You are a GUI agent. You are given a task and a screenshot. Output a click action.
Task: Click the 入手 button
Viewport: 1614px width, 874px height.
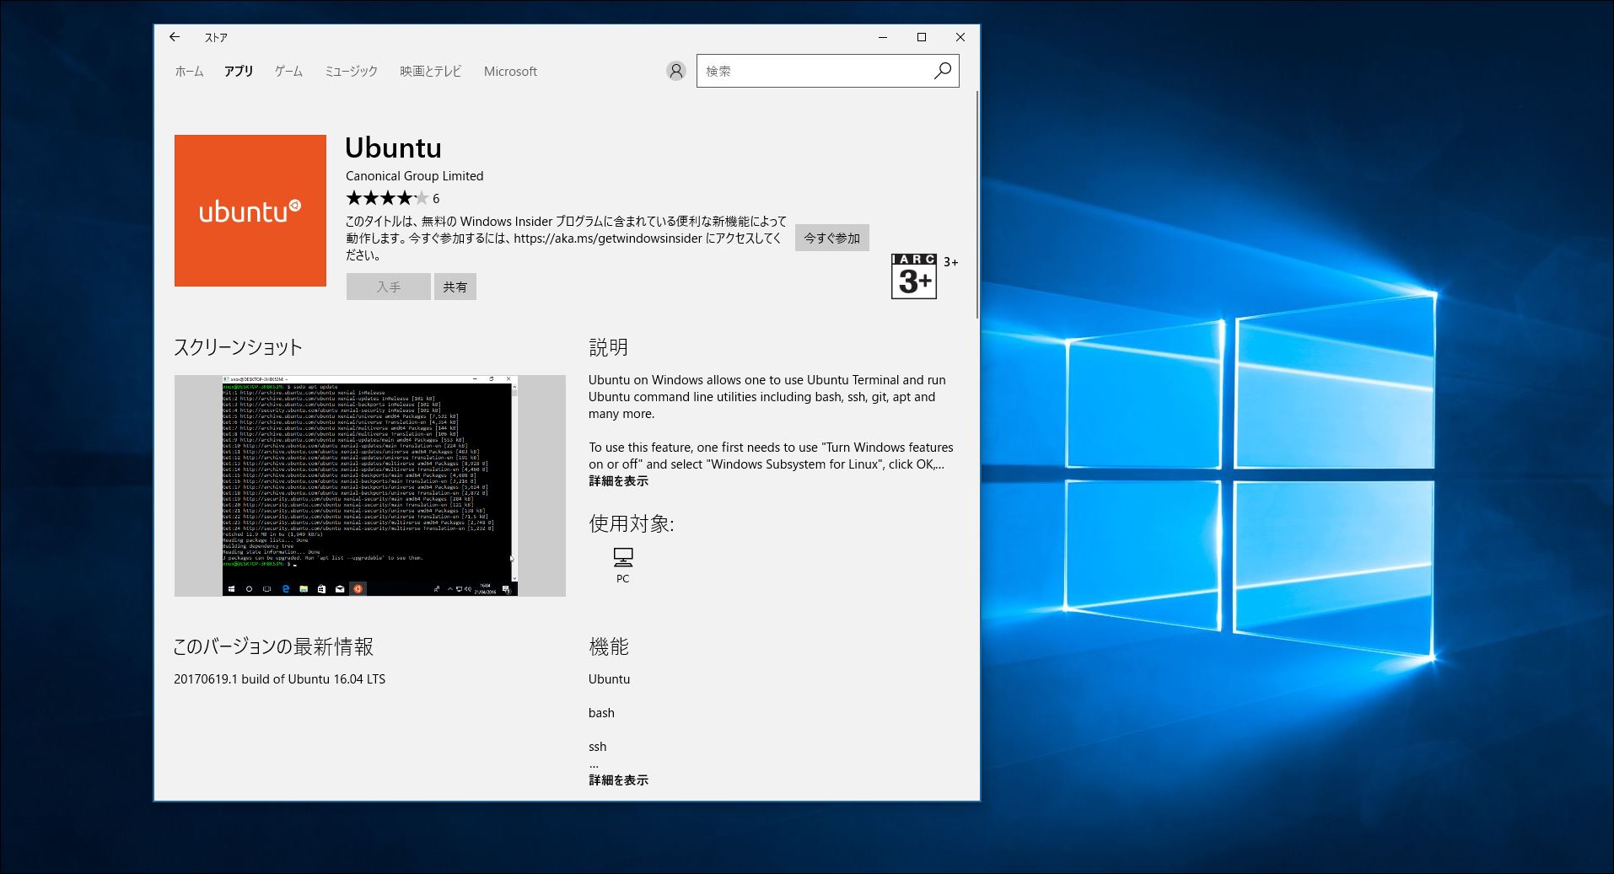(x=388, y=287)
